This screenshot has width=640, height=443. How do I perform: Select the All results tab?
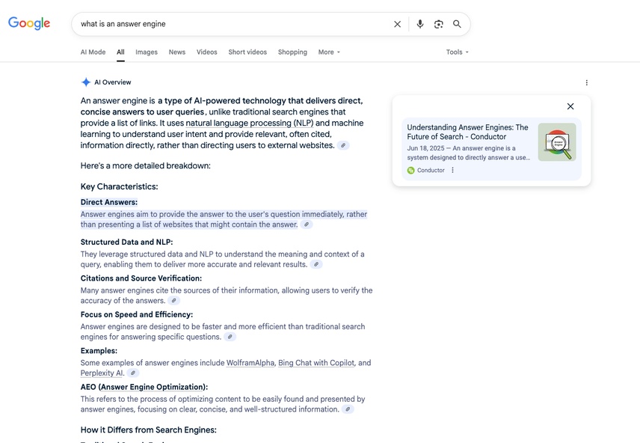click(120, 52)
